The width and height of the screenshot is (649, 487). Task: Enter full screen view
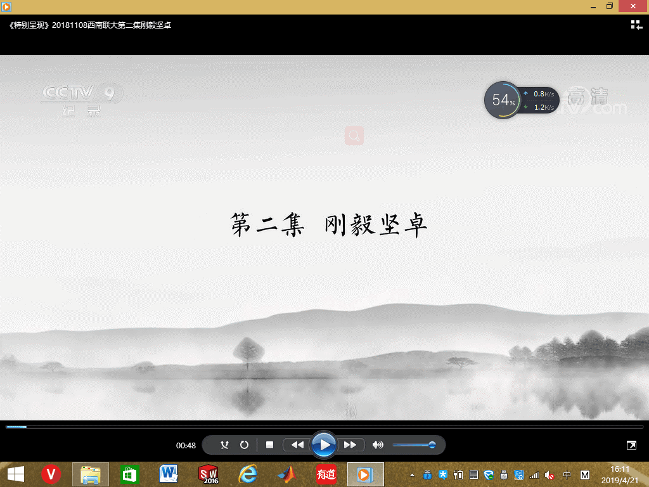(631, 445)
